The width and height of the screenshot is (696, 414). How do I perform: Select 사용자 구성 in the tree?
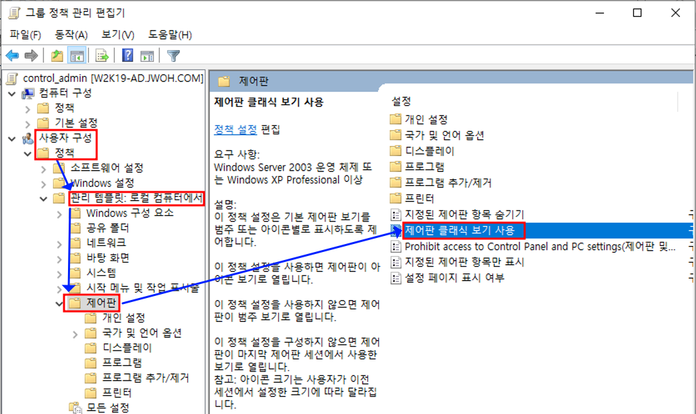coord(65,138)
